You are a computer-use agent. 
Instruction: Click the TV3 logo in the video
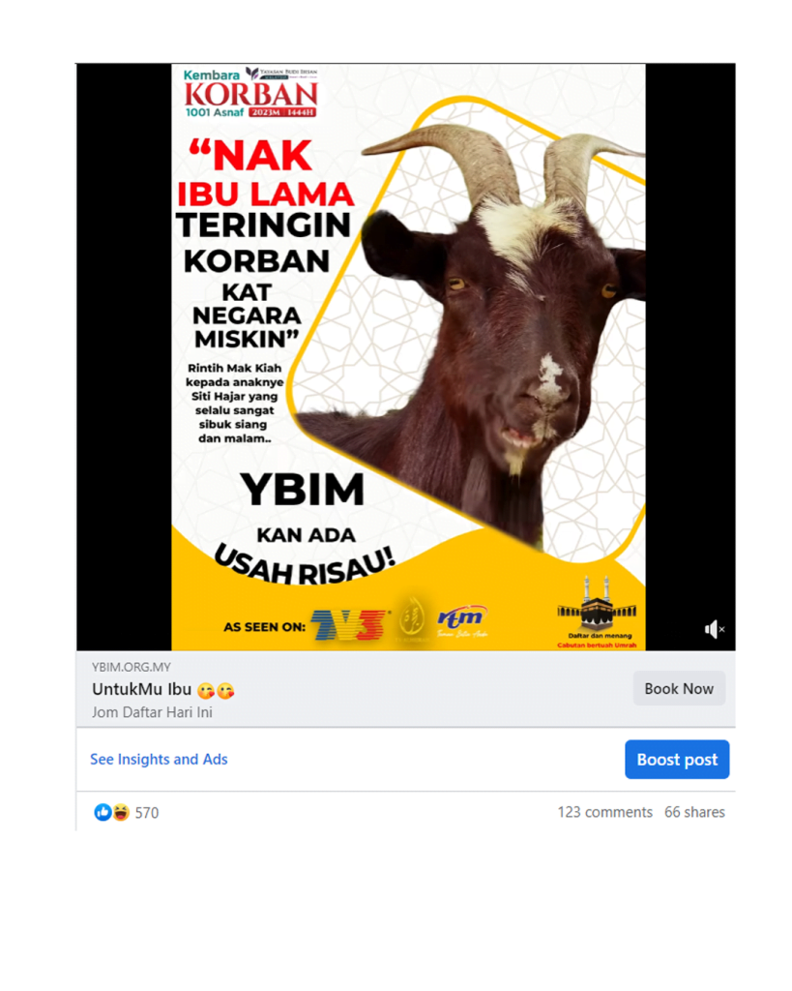(x=349, y=625)
